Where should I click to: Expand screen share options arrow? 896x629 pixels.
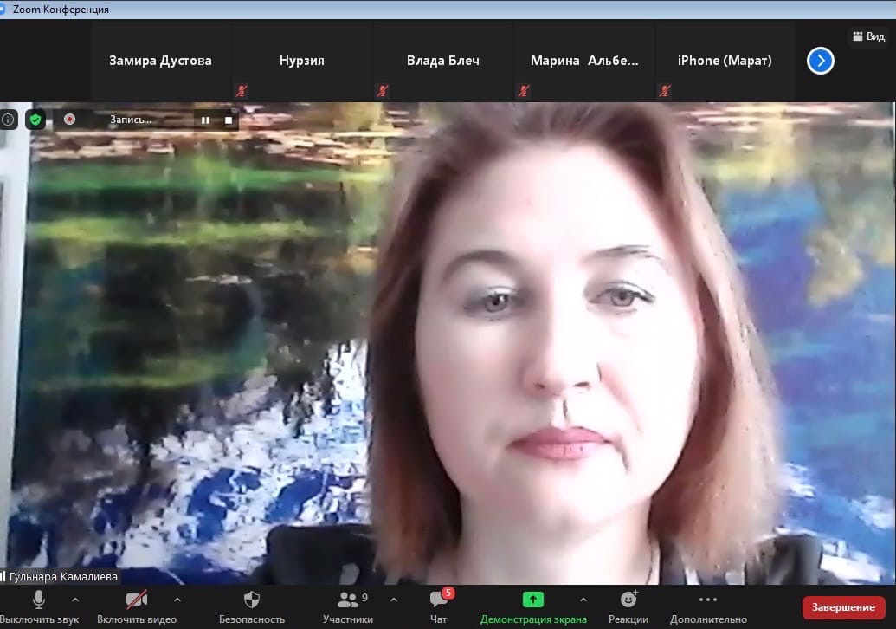(x=583, y=600)
